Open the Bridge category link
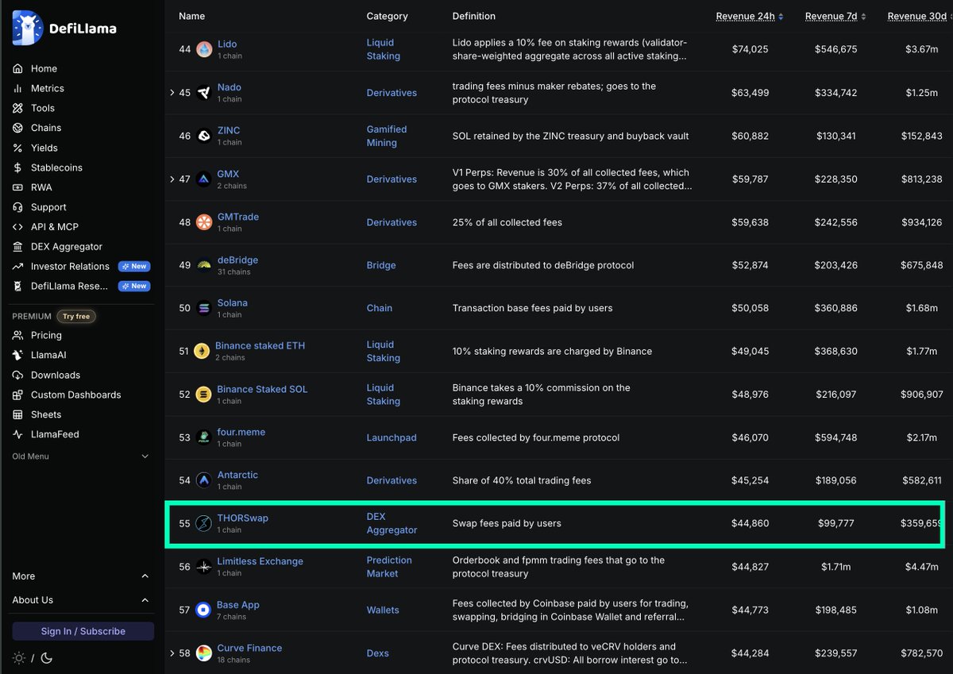Viewport: 953px width, 674px height. point(381,265)
